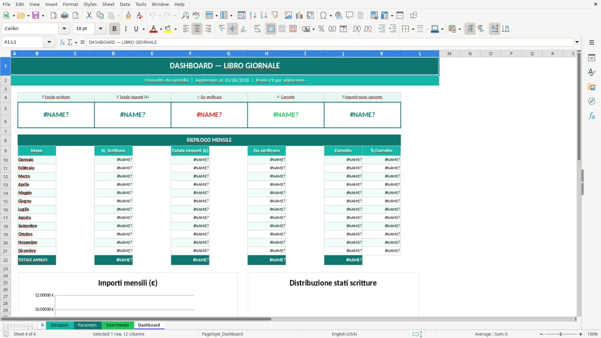601x338 pixels.
Task: Expand the Font Name dropdown
Action: pos(64,29)
